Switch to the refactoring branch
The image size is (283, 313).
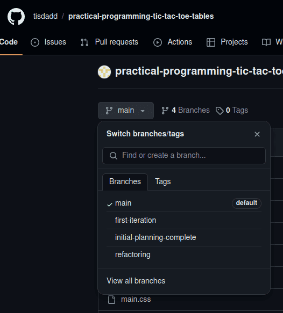click(x=184, y=254)
